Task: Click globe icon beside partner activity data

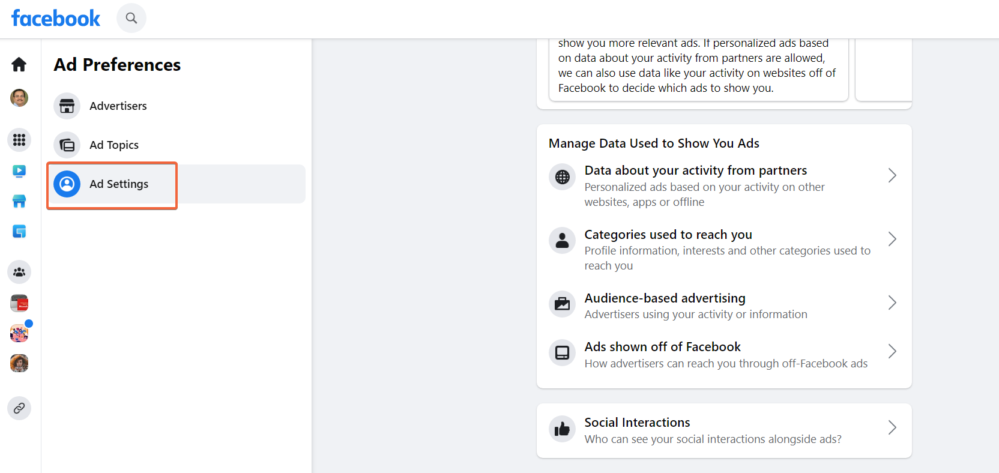Action: pyautogui.click(x=563, y=176)
